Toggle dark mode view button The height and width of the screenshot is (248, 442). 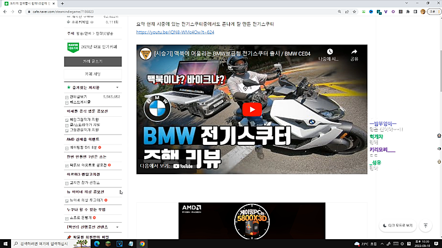397,225
